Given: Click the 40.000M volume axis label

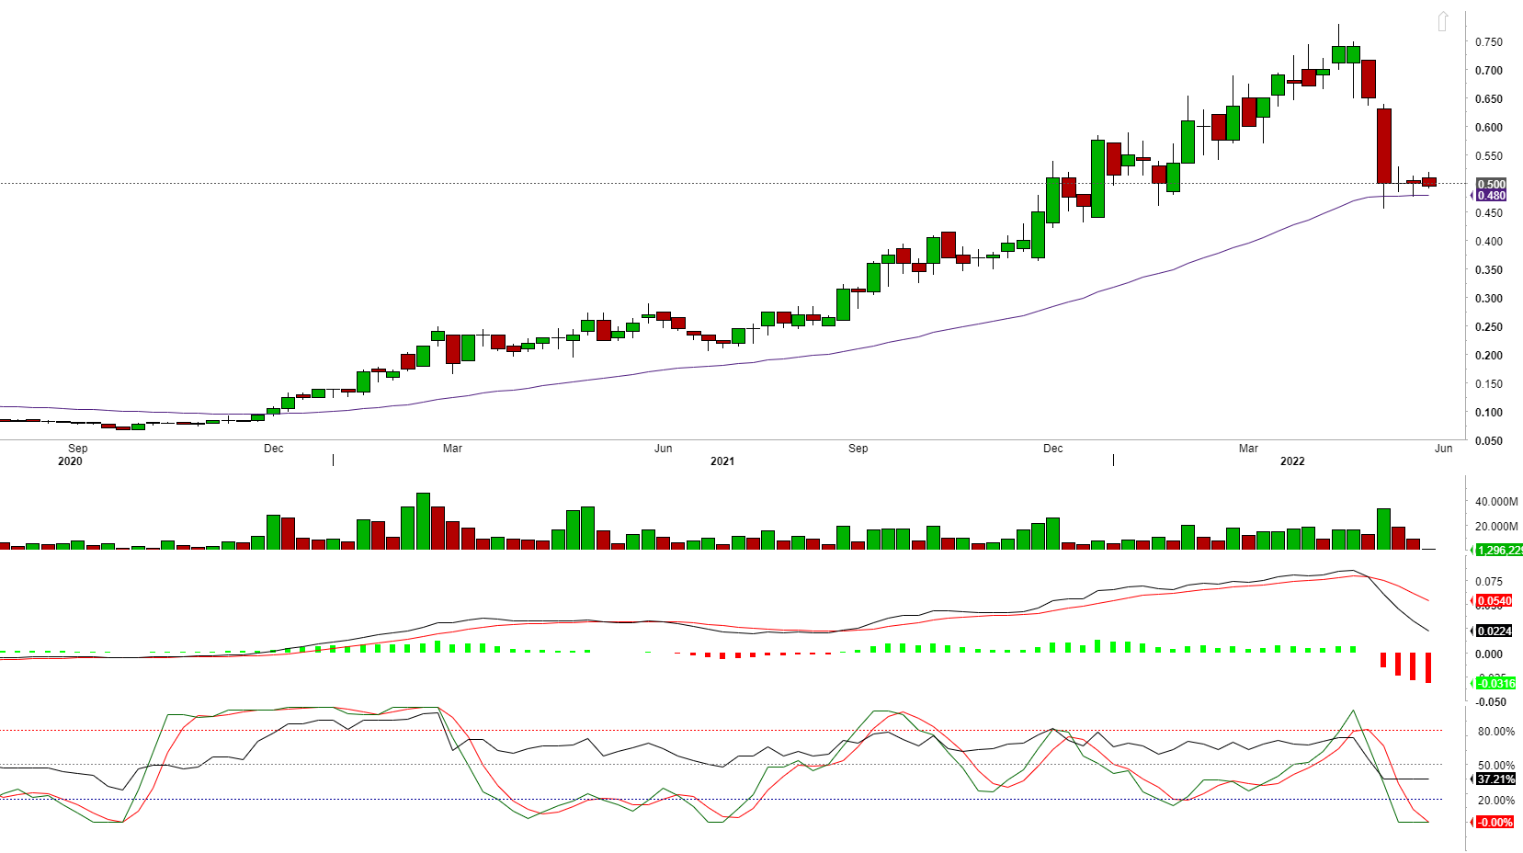Looking at the screenshot, I should [x=1496, y=502].
